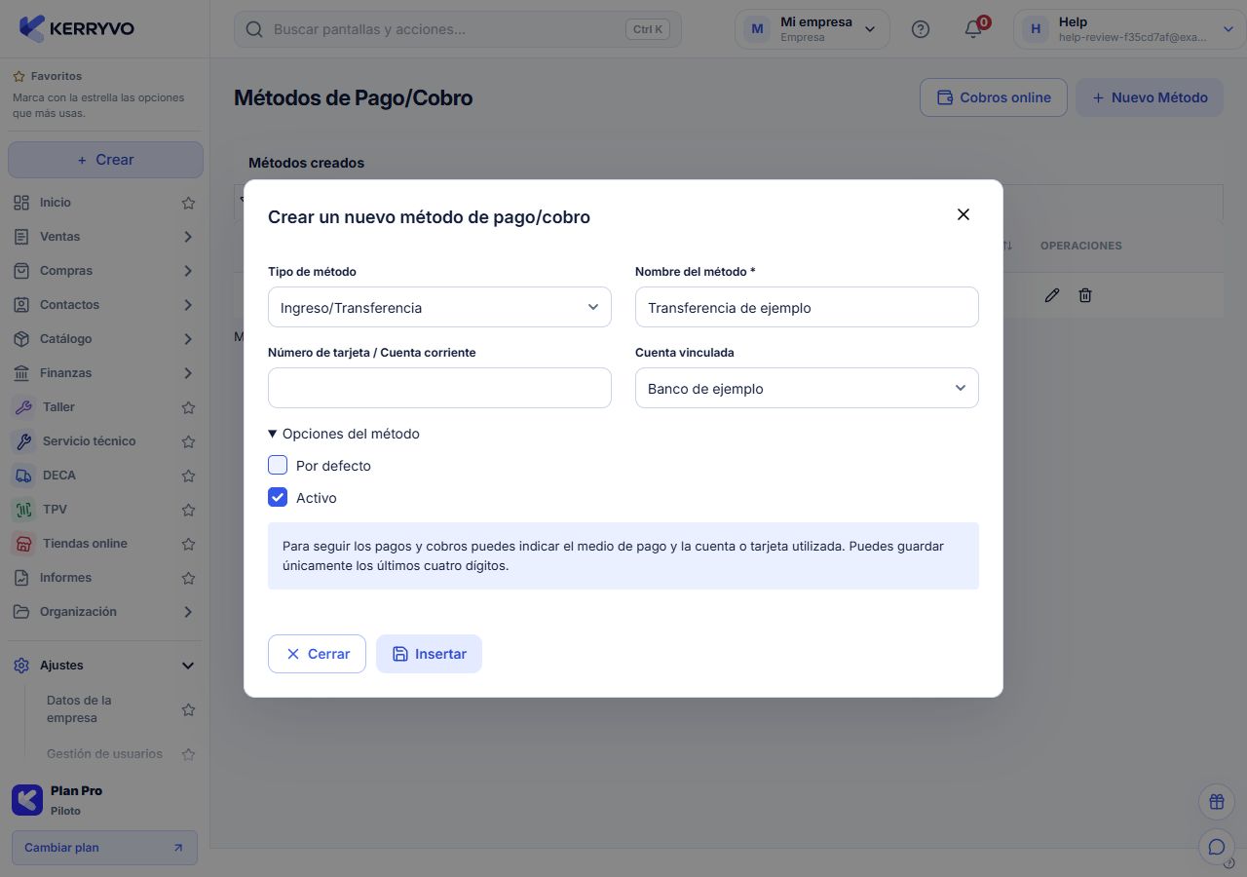Check the Por defecto checkbox

pyautogui.click(x=278, y=465)
